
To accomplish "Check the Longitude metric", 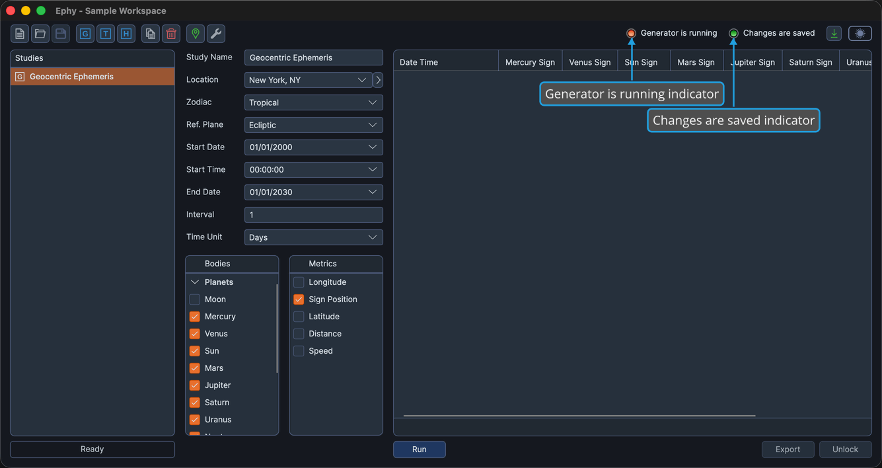I will [299, 282].
